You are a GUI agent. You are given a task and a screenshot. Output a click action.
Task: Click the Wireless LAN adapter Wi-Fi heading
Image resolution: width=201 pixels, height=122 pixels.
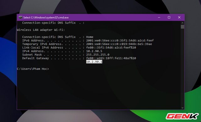(x=41, y=30)
